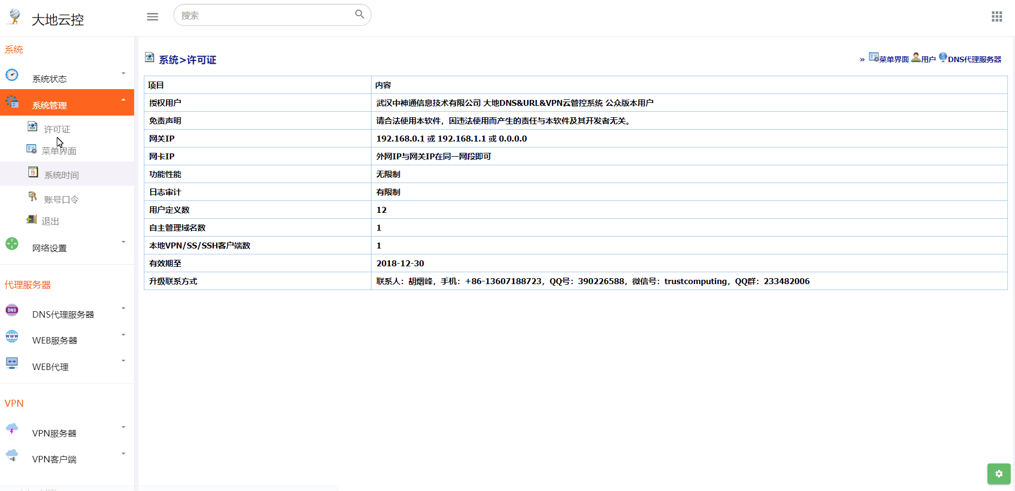Click the 退出 exit icon

[31, 219]
